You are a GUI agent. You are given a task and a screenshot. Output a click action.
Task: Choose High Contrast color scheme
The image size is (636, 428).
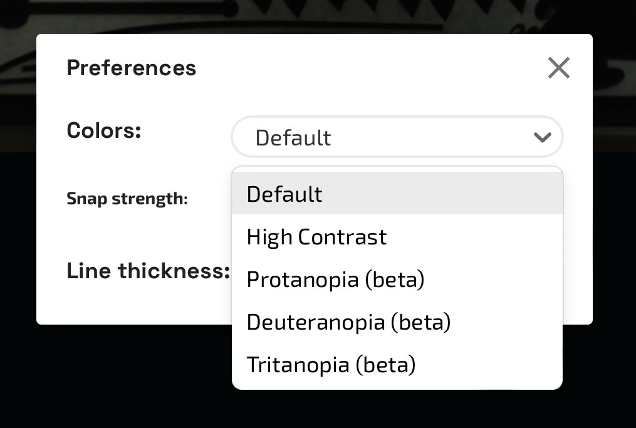[397, 236]
